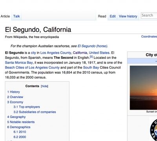Viewport: 157px width, 141px height.
Task: Click the Coordinates link
Action: (149, 36)
